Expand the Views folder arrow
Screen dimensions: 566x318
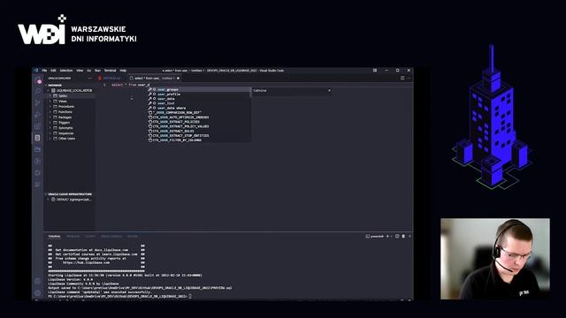tap(50, 102)
